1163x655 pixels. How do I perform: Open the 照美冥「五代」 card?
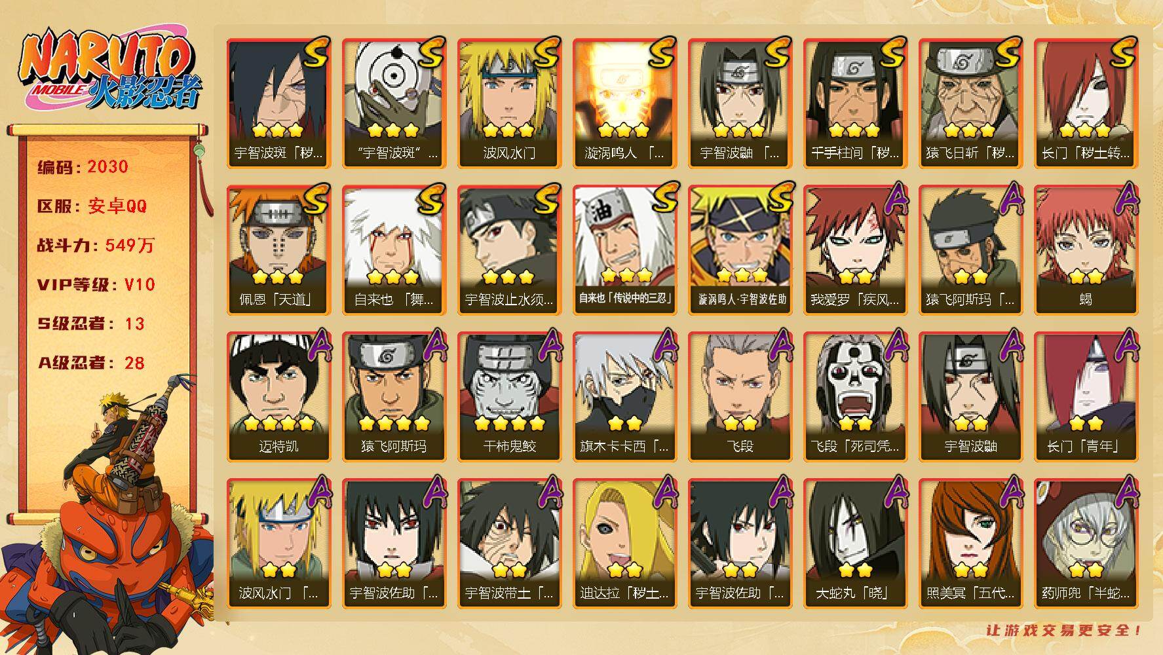[x=970, y=543]
